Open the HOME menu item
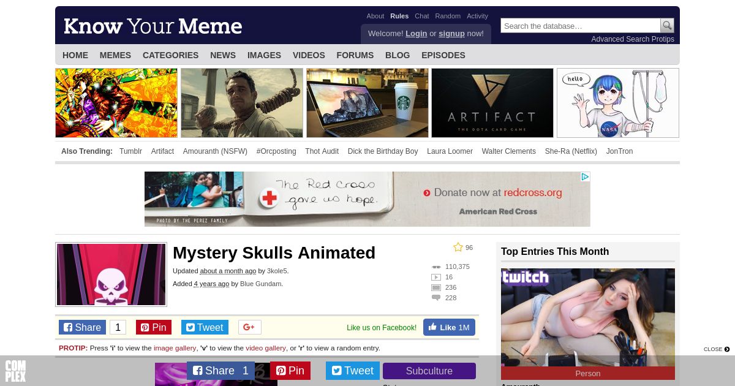The height and width of the screenshot is (386, 735). coord(75,55)
